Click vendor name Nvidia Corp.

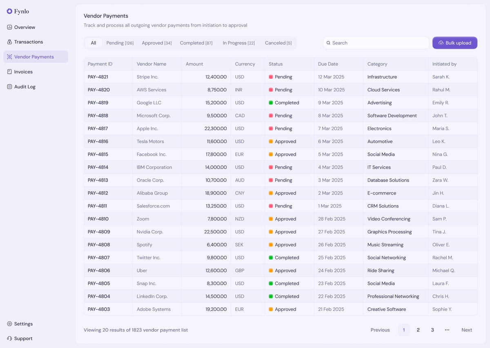pyautogui.click(x=150, y=232)
